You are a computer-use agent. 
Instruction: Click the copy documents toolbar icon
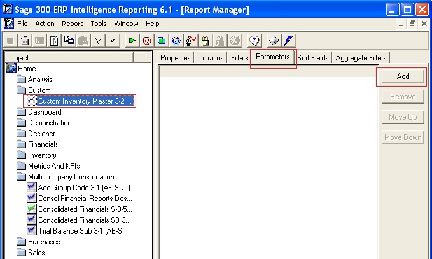69,41
